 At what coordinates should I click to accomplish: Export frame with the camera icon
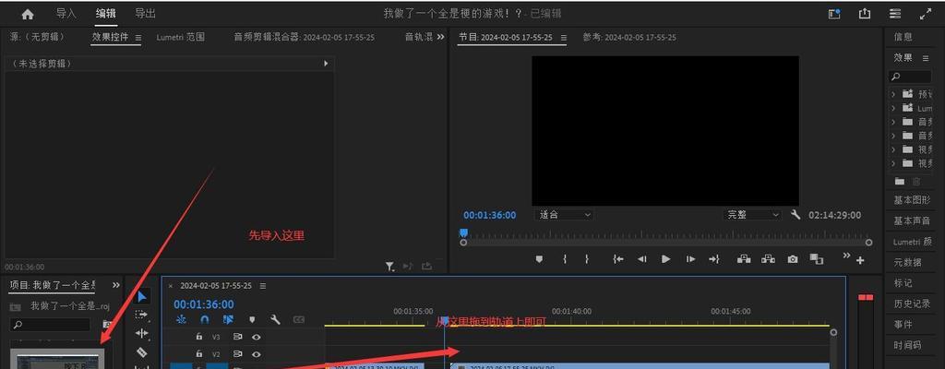coord(793,259)
